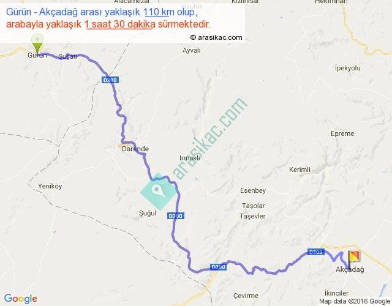This screenshot has height=306, width=392.
Task: Click the Google logo
Action: 21,299
